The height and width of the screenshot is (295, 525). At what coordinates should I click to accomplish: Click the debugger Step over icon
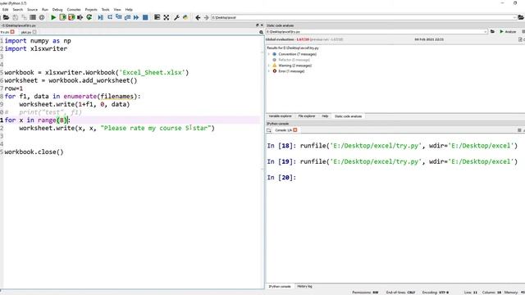click(x=109, y=17)
